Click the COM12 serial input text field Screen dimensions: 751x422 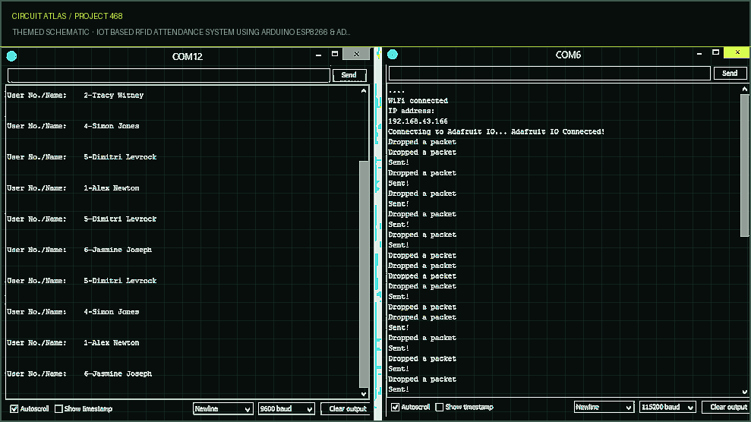(169, 75)
